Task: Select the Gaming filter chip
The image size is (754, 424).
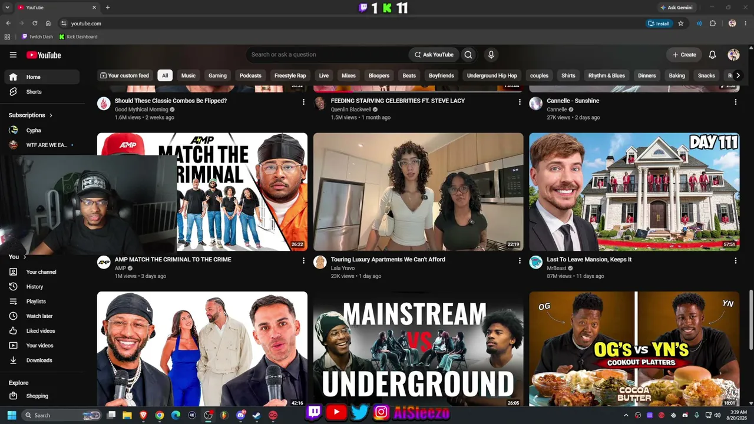Action: (217, 75)
